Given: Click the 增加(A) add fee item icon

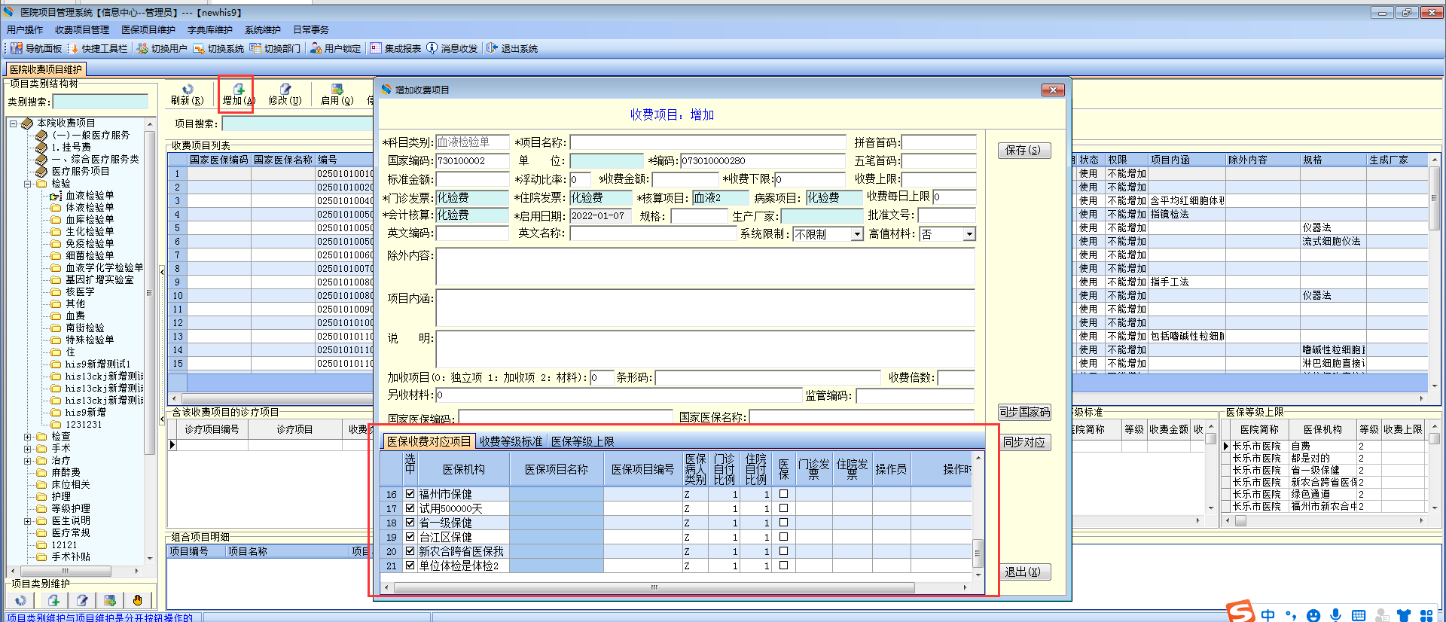Looking at the screenshot, I should click(x=239, y=89).
